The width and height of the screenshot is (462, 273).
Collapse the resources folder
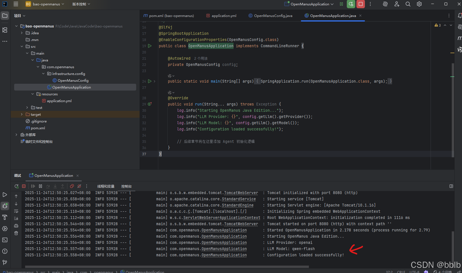(x=33, y=94)
